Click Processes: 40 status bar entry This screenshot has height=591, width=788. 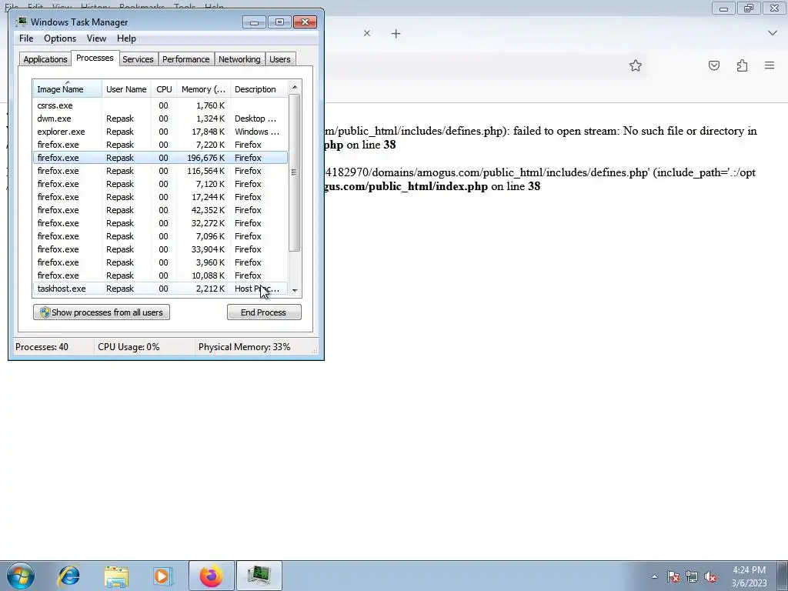(42, 347)
